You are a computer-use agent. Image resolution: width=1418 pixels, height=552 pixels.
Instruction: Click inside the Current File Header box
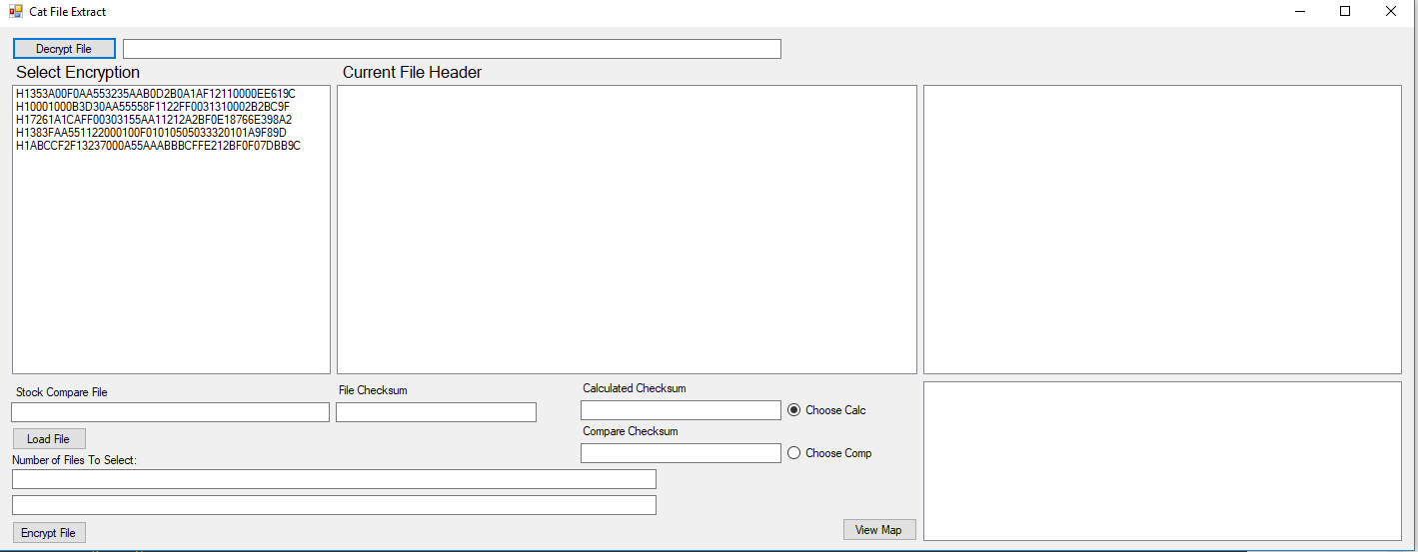627,230
